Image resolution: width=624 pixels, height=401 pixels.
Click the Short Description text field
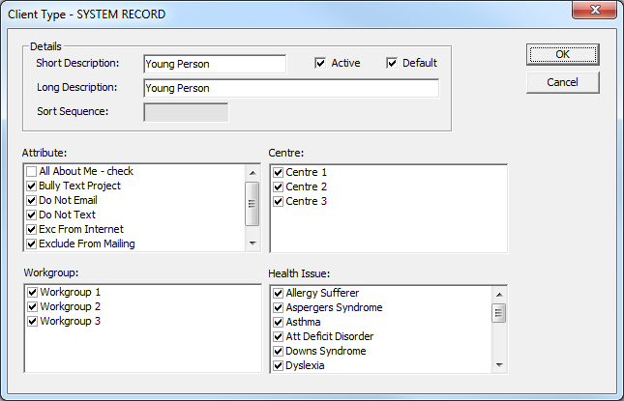tap(214, 64)
